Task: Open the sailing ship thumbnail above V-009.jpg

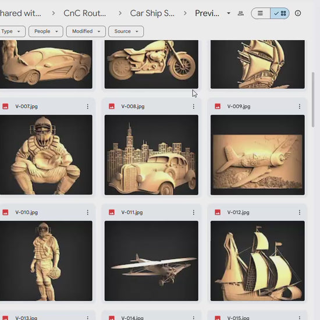Action: 258,64
